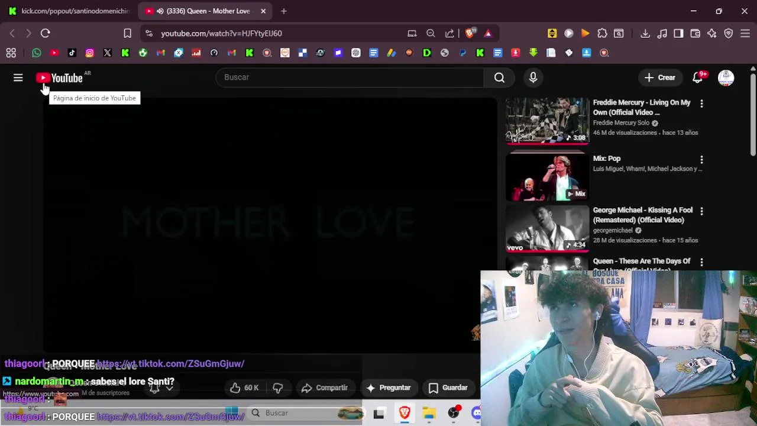757x426 pixels.
Task: Dislike the video with thumbs down
Action: (277, 388)
